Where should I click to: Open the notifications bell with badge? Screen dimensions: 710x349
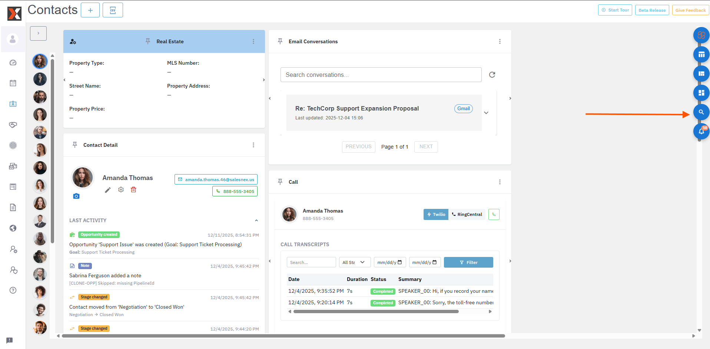click(701, 131)
